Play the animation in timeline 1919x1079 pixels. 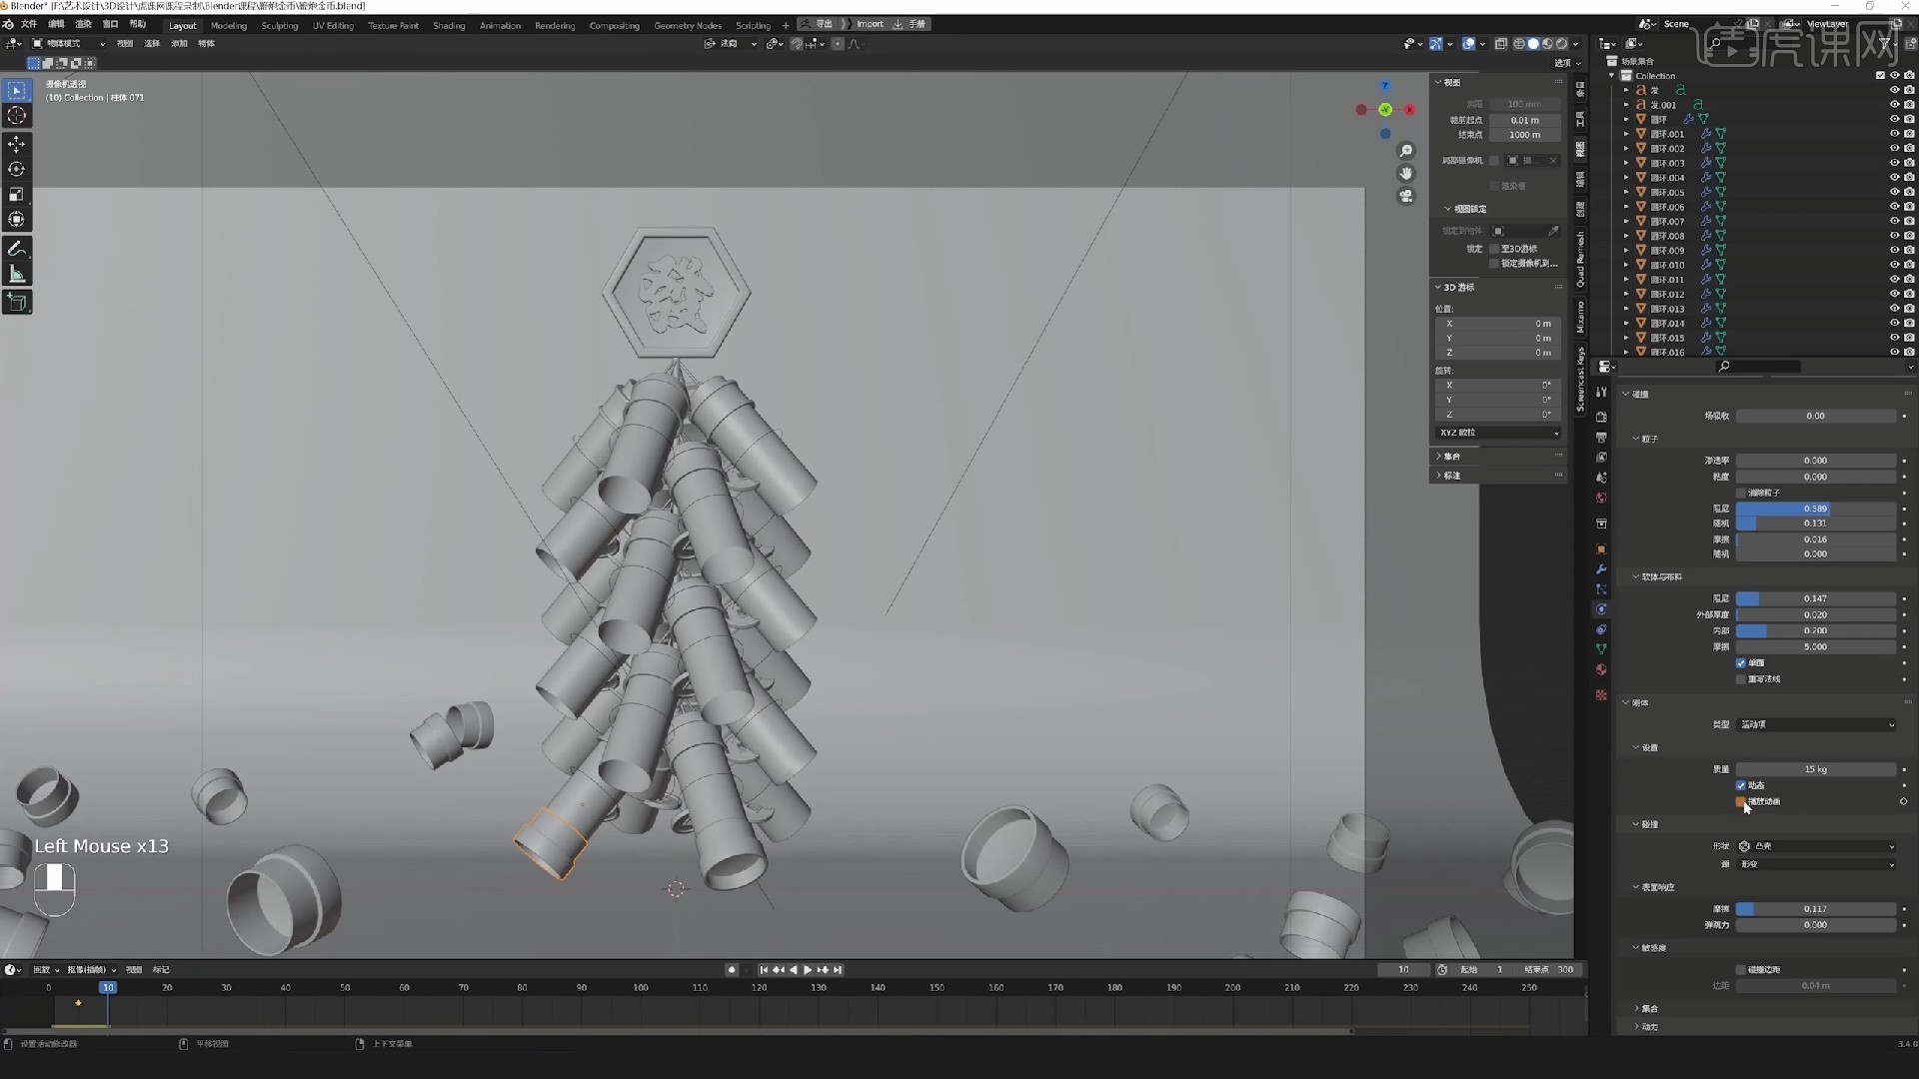coord(808,970)
